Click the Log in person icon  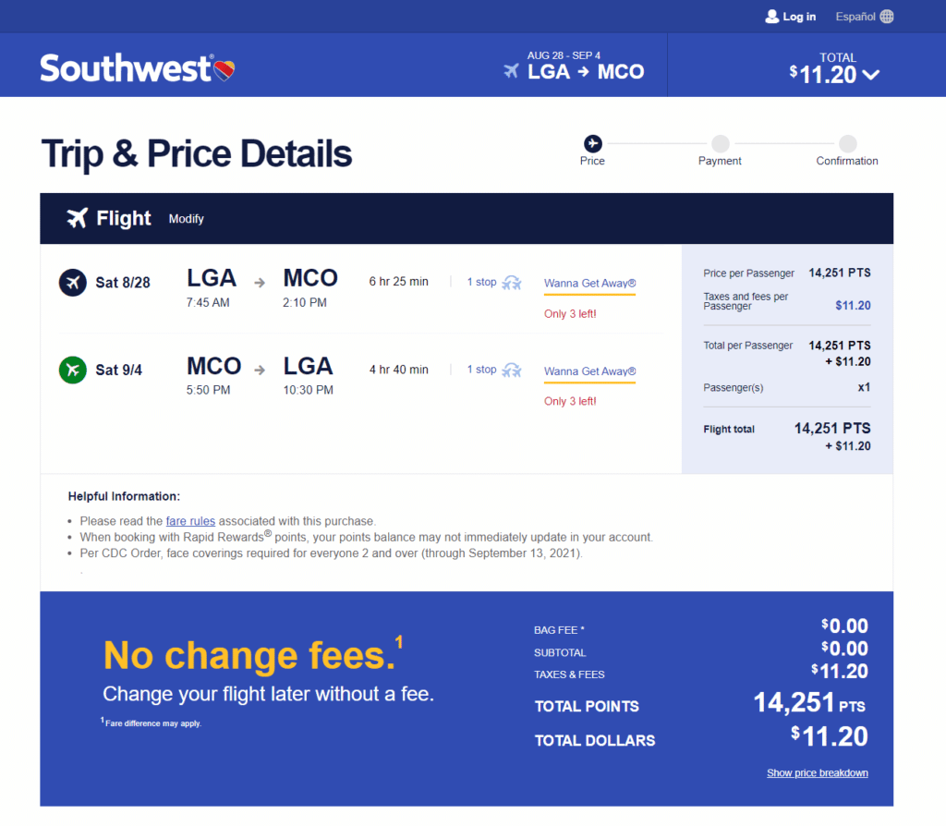point(771,17)
